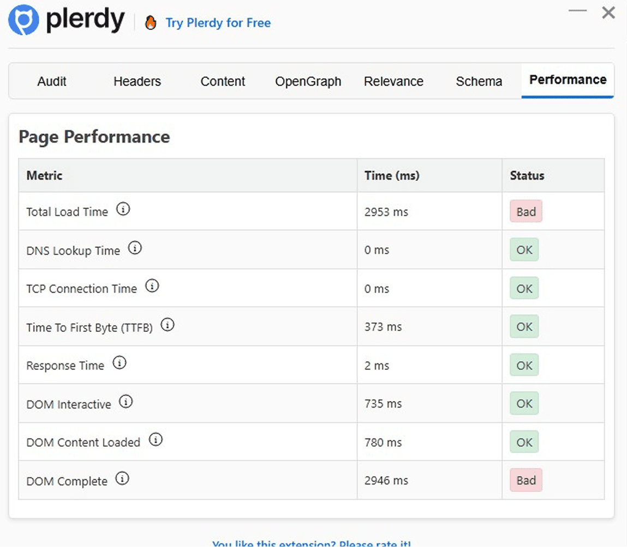Open the Response Time info icon
The image size is (627, 547).
pos(120,362)
